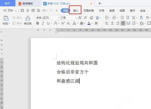Click the Clear Formatting eraser icon
The width and height of the screenshot is (151, 109).
92,18
